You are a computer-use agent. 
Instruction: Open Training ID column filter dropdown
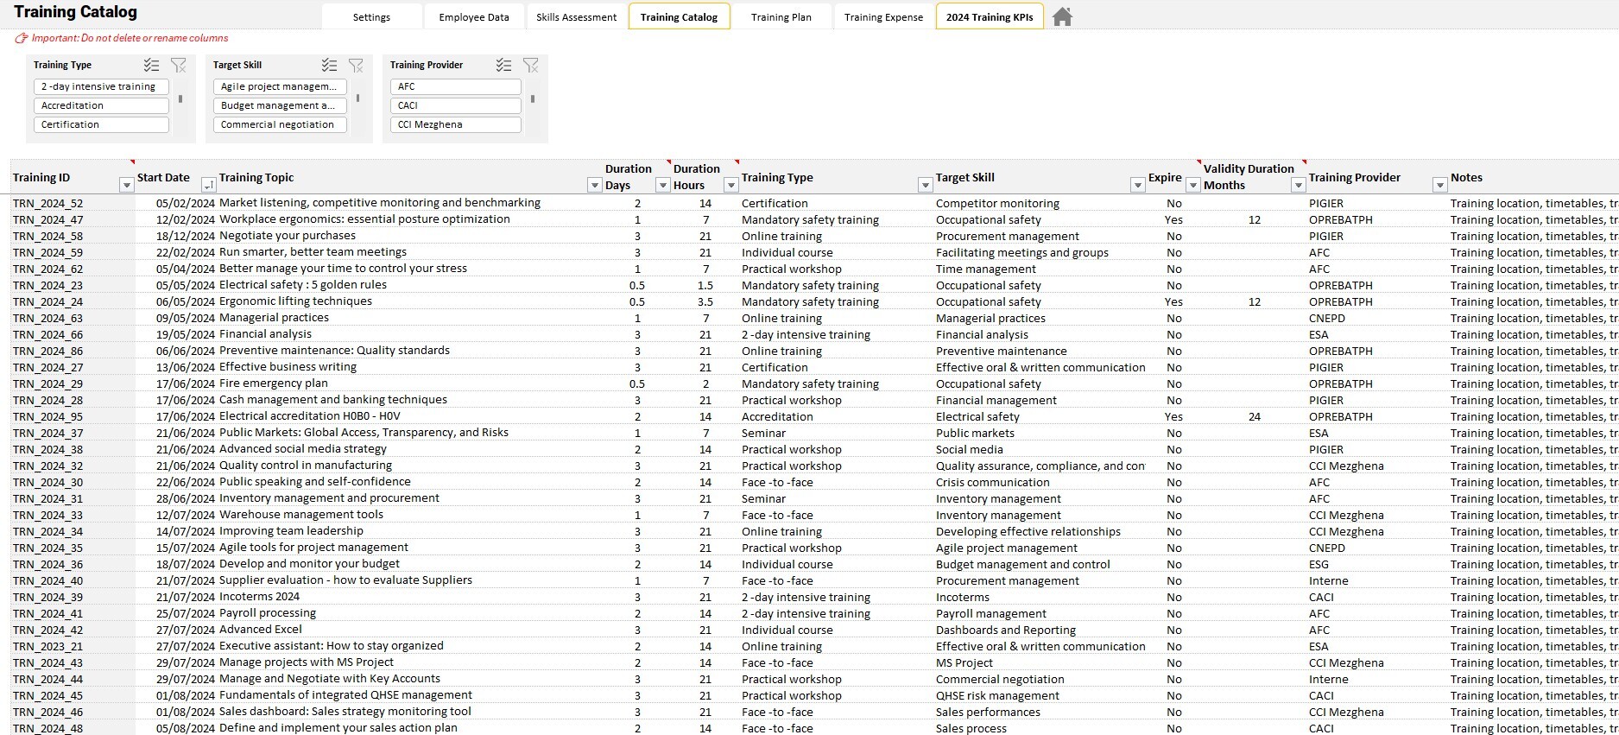[x=127, y=185]
